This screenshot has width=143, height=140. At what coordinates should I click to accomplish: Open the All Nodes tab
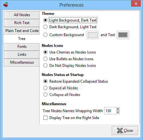click(x=22, y=15)
